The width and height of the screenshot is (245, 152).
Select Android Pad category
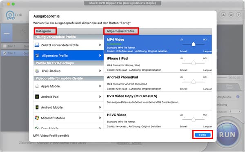point(69,97)
